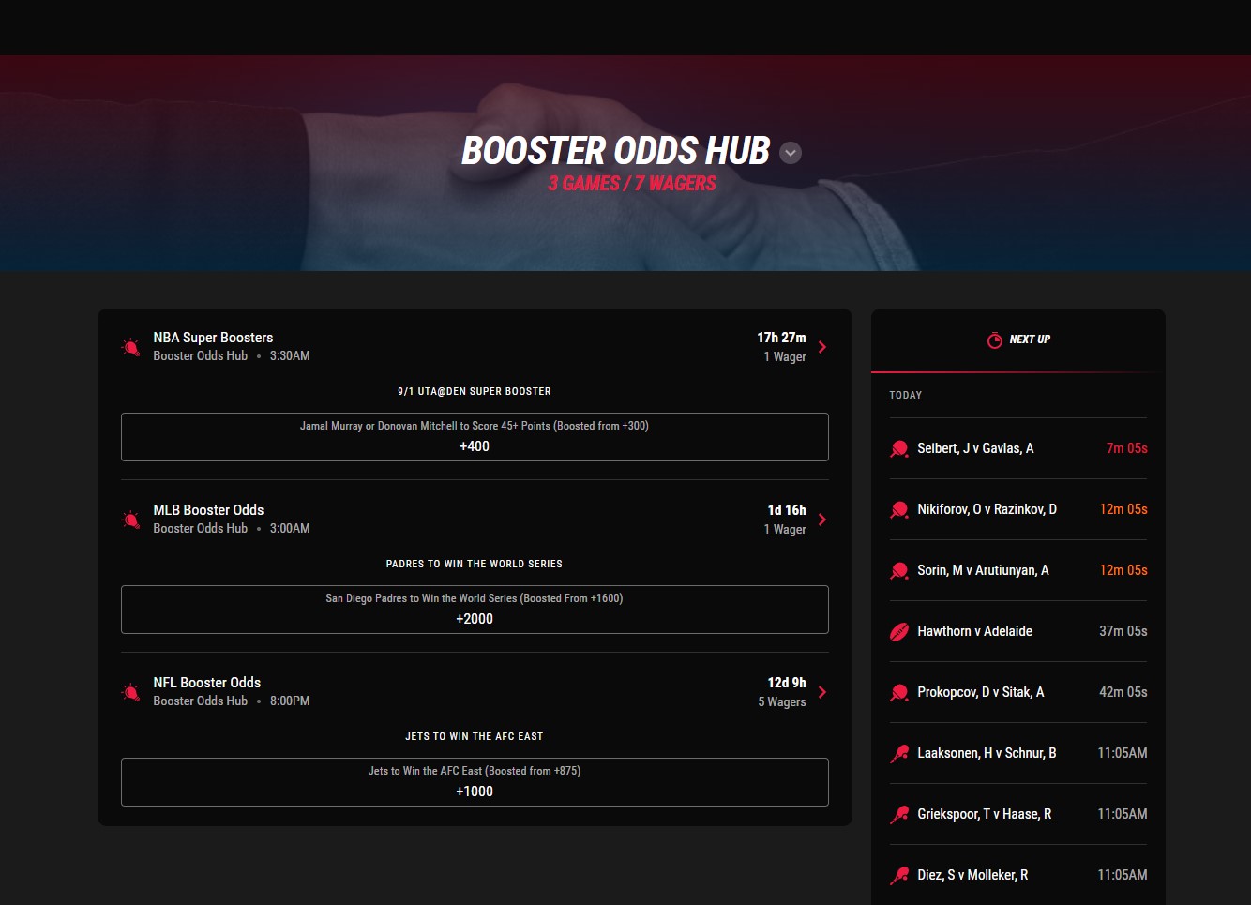Click the 3 Games / 7 Wagers subtitle
This screenshot has height=905, width=1251.
point(632,184)
